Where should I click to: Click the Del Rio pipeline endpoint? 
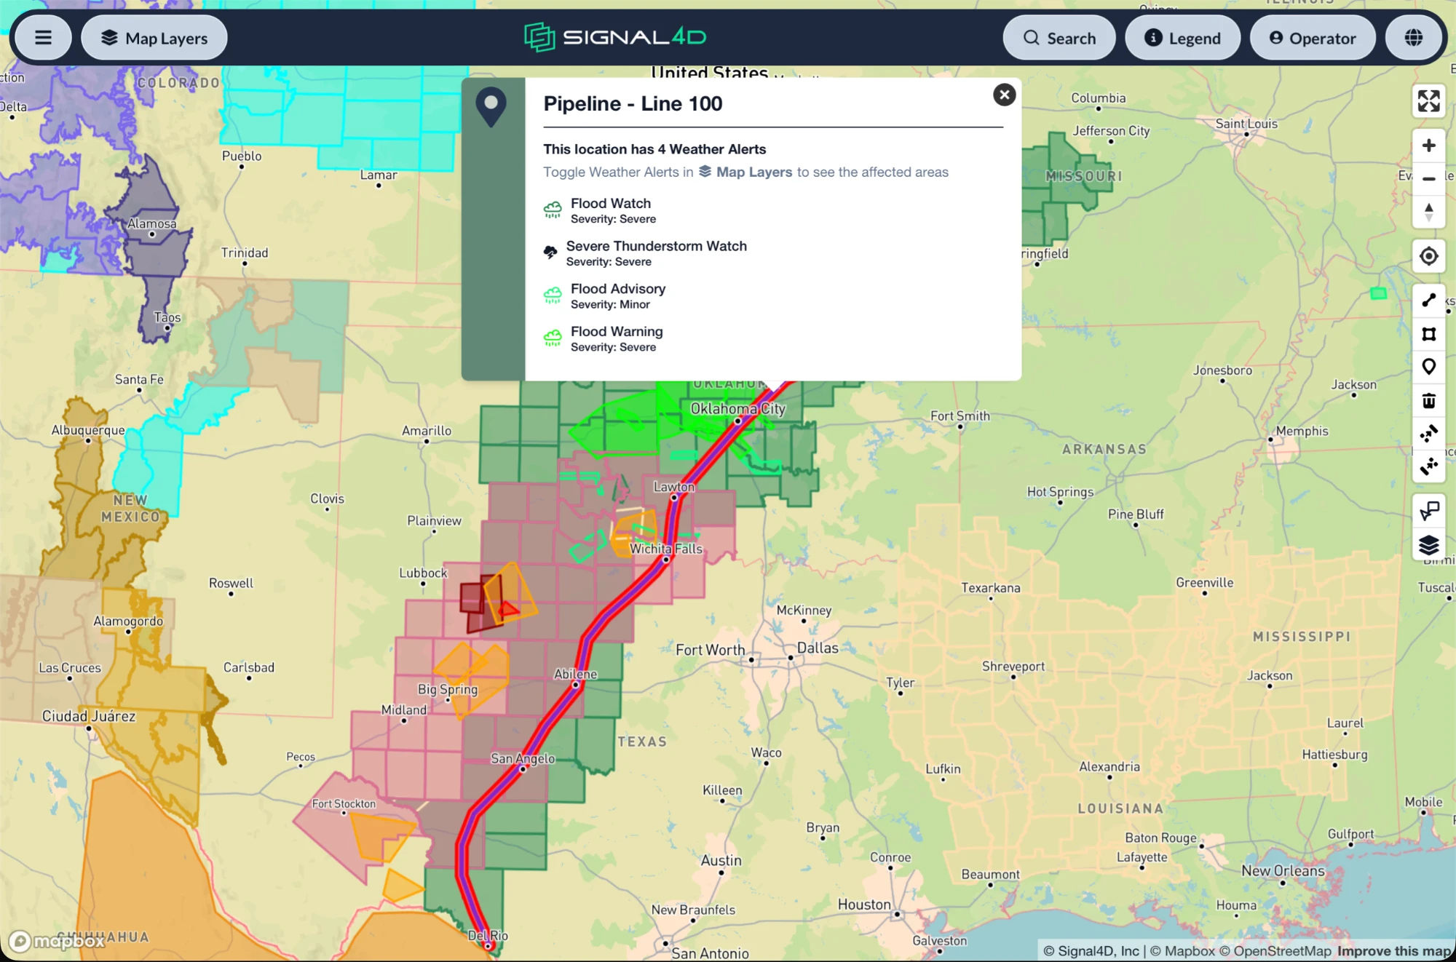[x=488, y=945]
